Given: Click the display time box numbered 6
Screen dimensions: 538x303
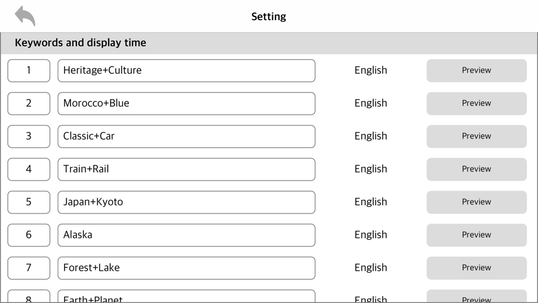Looking at the screenshot, I should pos(29,235).
